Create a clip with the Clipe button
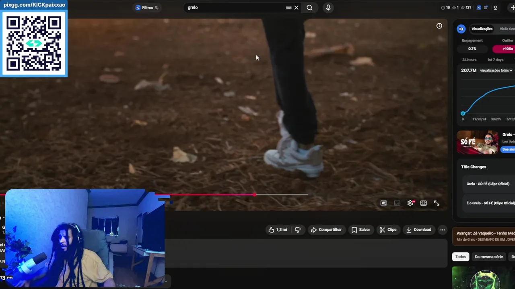Screen dimensions: 515x289 388,230
